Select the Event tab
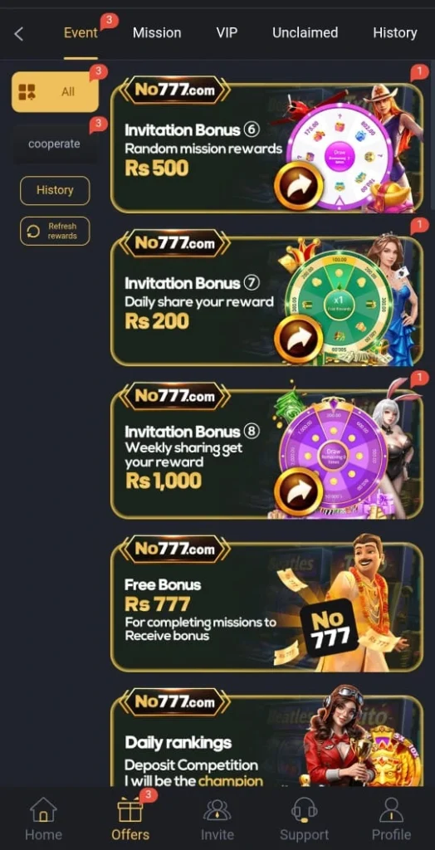This screenshot has height=850, width=435. pyautogui.click(x=81, y=33)
